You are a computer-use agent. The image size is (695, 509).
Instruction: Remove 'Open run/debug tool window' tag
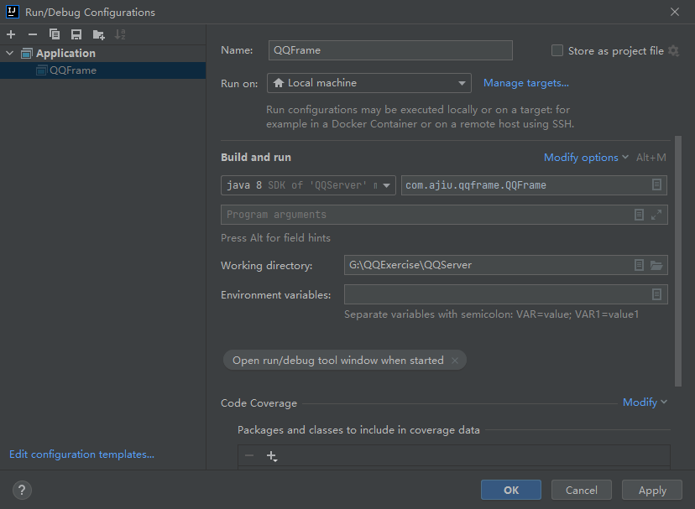tap(455, 361)
